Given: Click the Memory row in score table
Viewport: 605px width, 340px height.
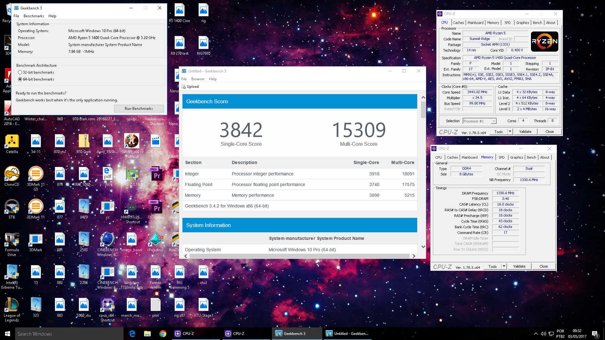Looking at the screenshot, I should [x=300, y=195].
